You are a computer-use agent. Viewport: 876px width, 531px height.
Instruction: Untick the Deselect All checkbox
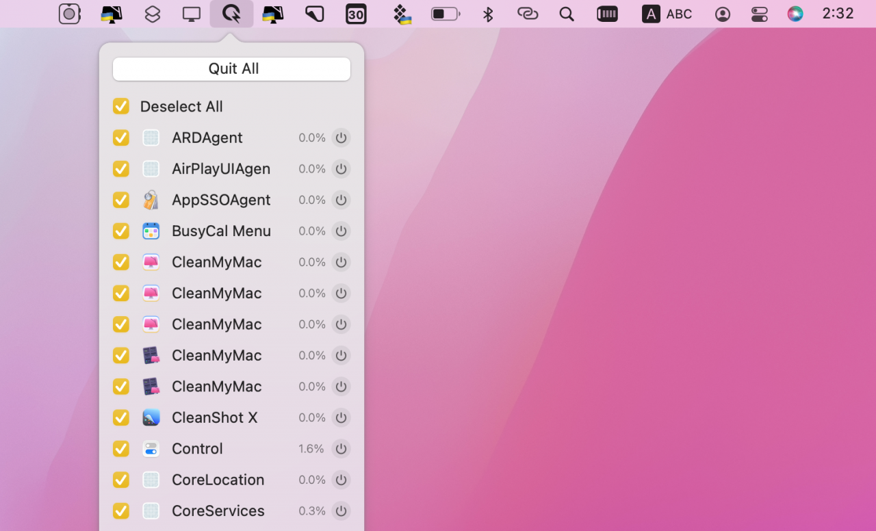pos(121,106)
